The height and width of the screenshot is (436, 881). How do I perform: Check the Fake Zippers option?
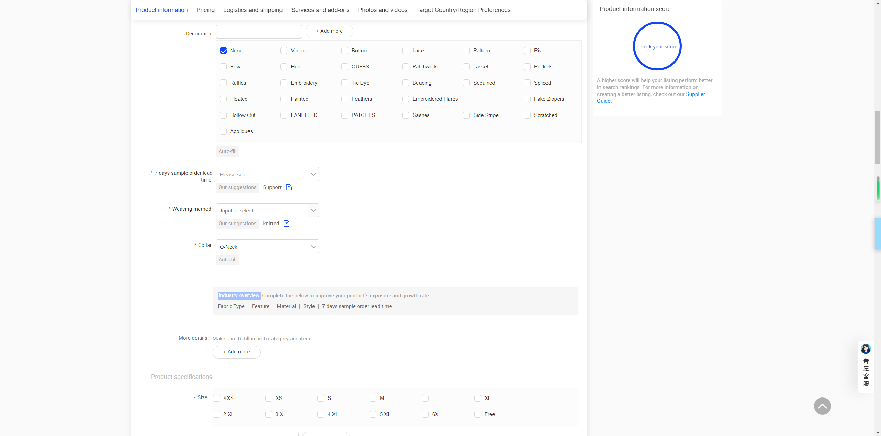pyautogui.click(x=527, y=99)
